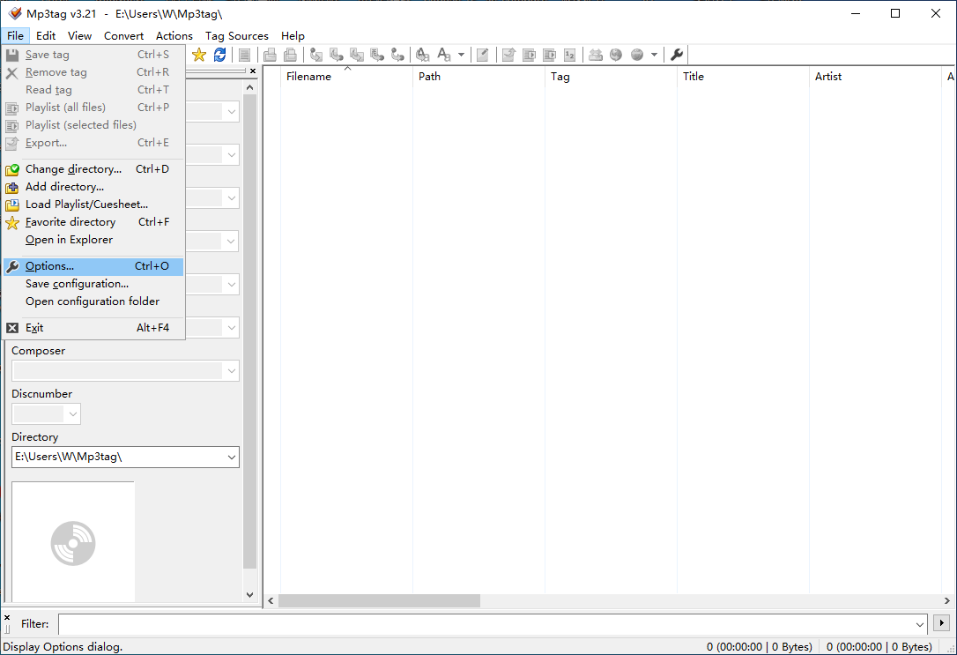Click the Copy tag toolbar icon
Viewport: 957px width, 655px height.
(x=270, y=55)
